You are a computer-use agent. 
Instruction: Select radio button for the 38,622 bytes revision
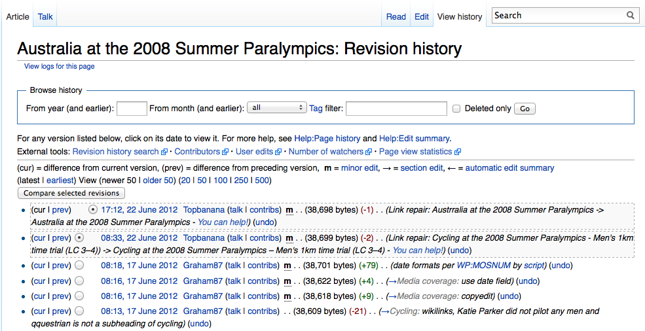coord(80,281)
